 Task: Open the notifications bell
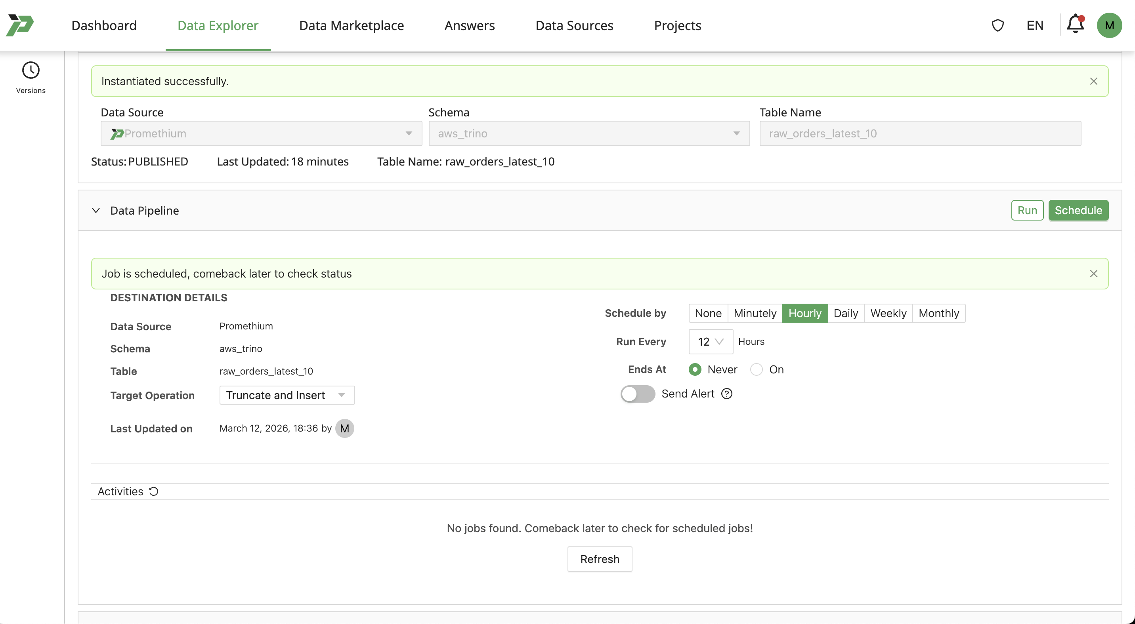tap(1075, 25)
